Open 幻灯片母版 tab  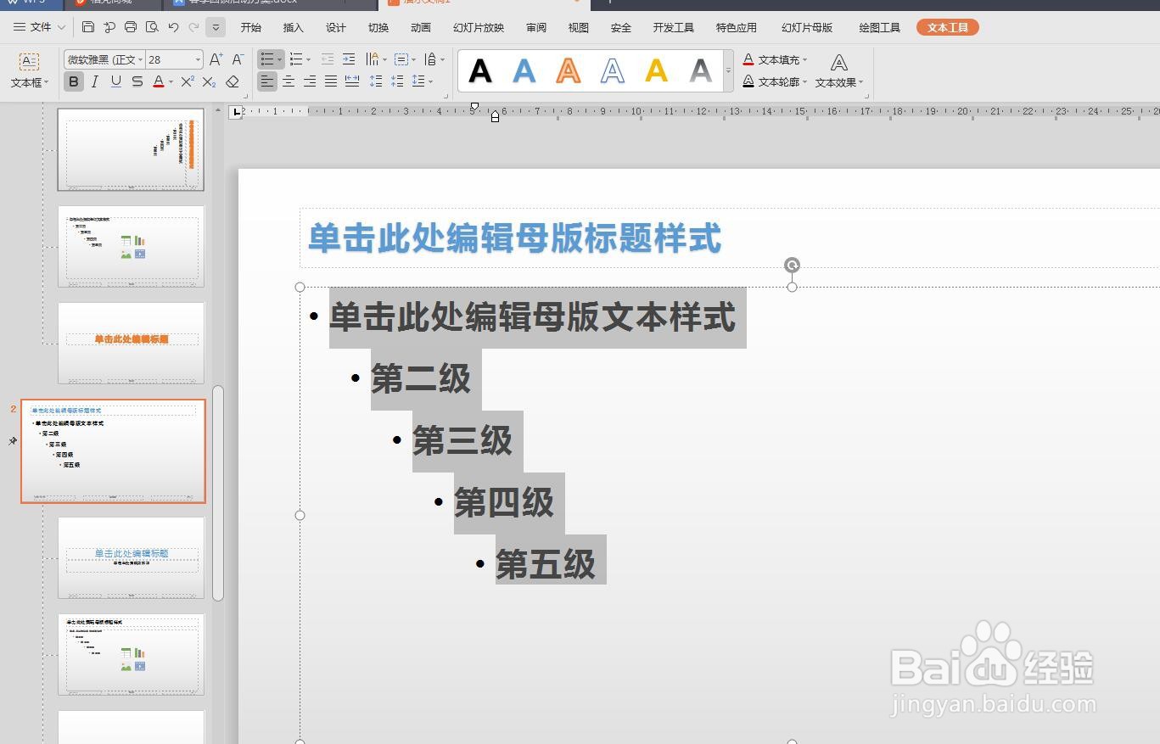[x=807, y=27]
